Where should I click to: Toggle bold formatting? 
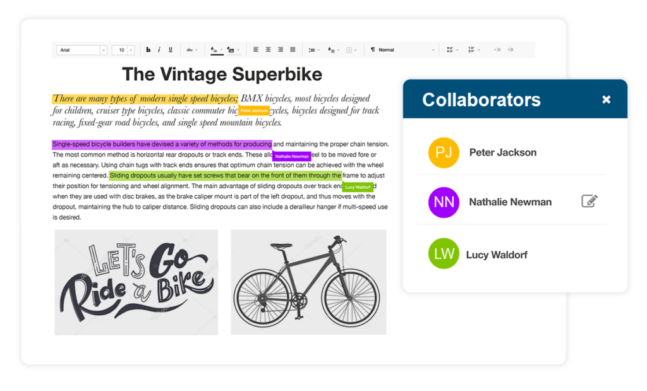[148, 50]
